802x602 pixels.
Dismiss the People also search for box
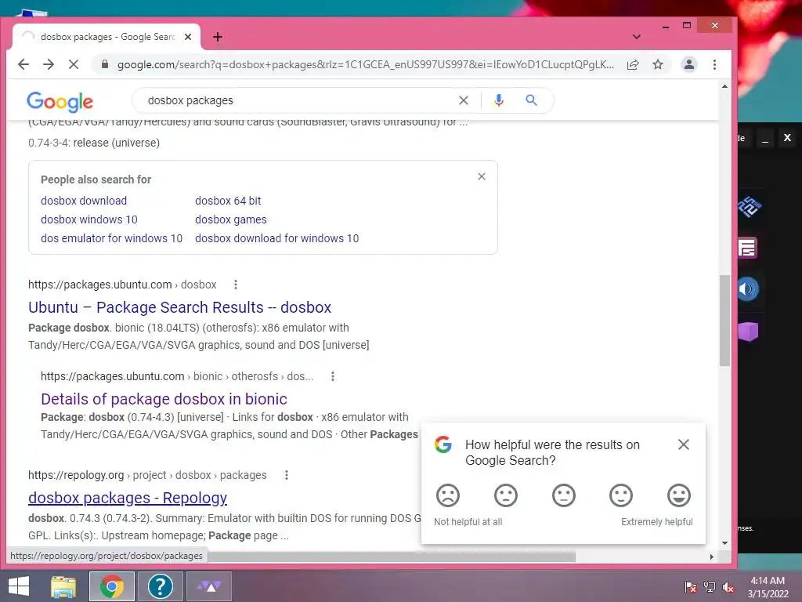[482, 176]
